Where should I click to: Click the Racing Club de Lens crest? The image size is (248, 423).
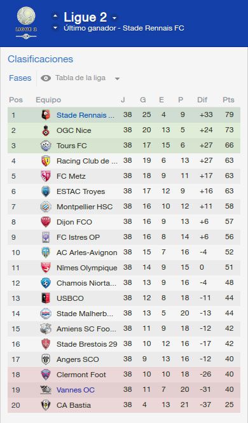click(46, 161)
